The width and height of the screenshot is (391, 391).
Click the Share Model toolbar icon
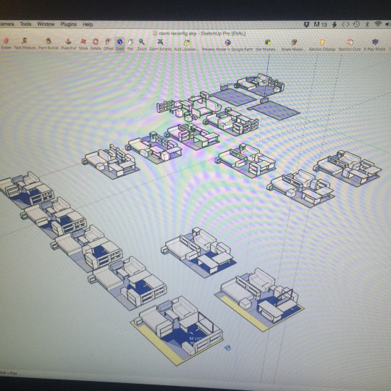pyautogui.click(x=293, y=46)
